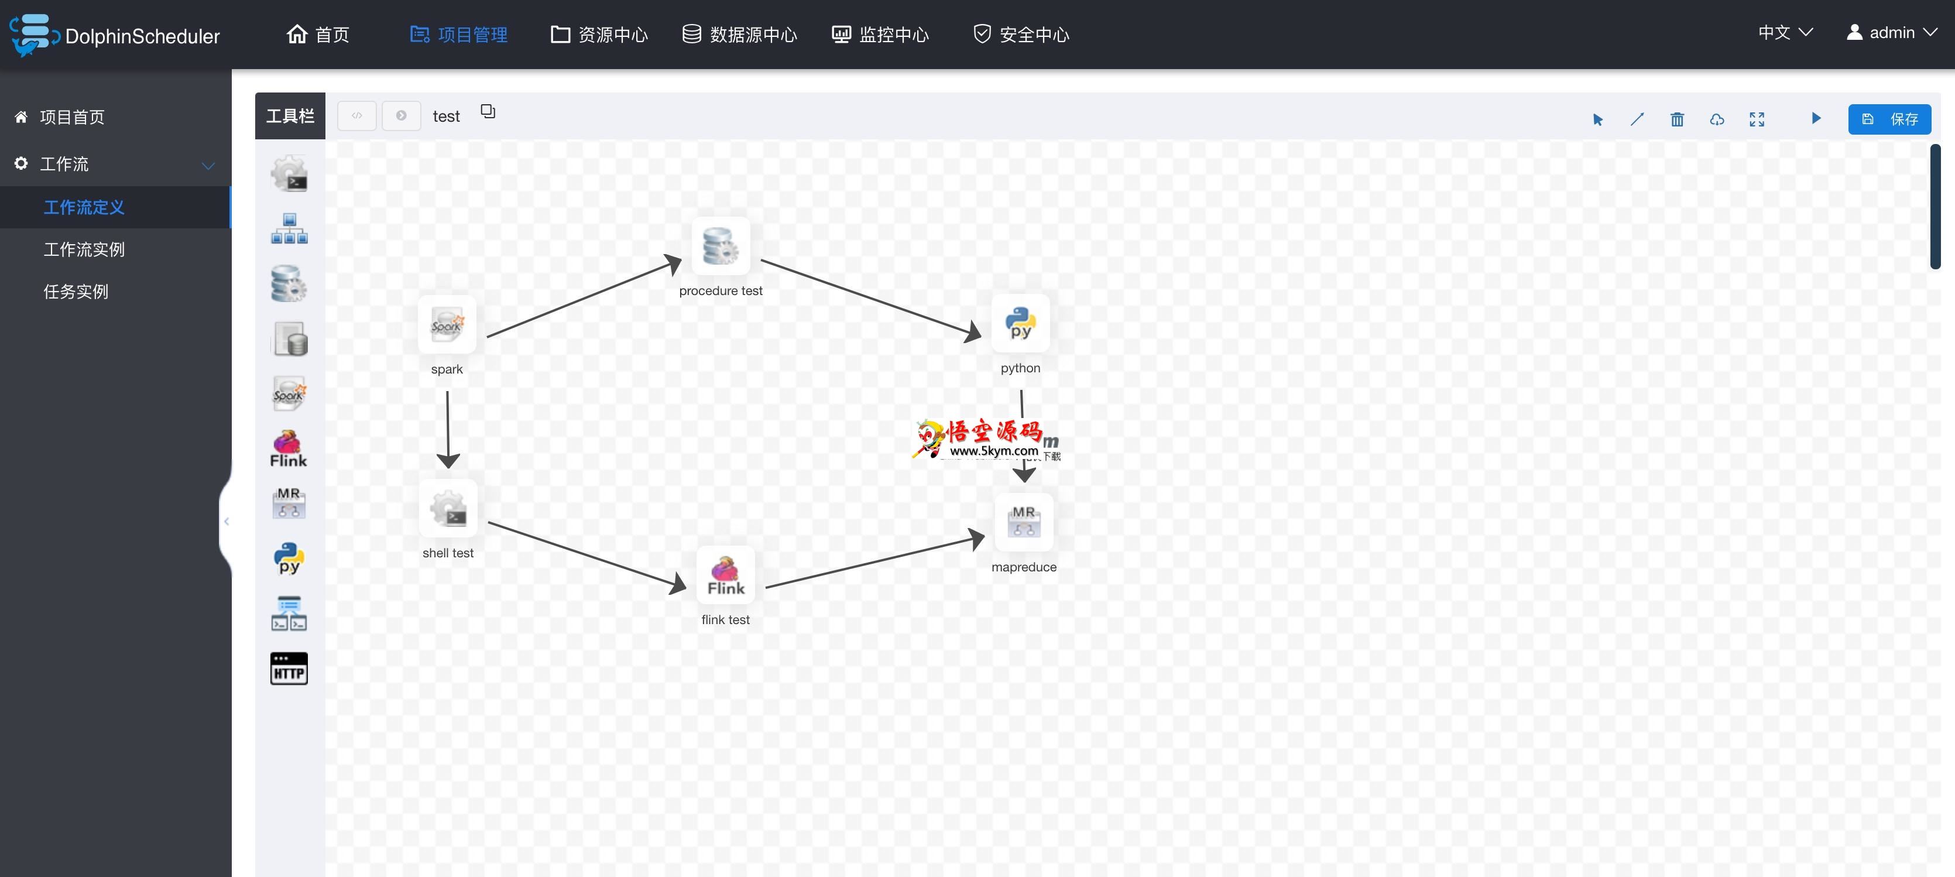Image resolution: width=1955 pixels, height=877 pixels.
Task: Switch to 工作流实例 section
Action: (x=84, y=249)
